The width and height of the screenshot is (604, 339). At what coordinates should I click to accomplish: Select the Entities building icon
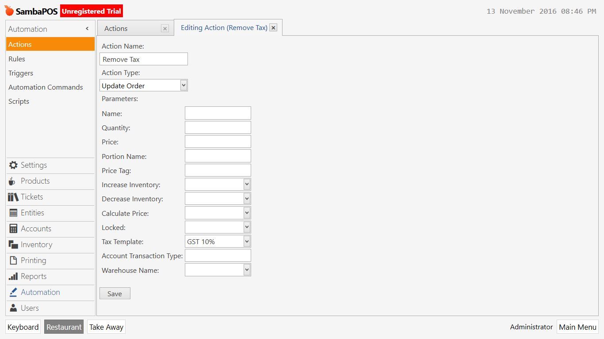point(13,213)
